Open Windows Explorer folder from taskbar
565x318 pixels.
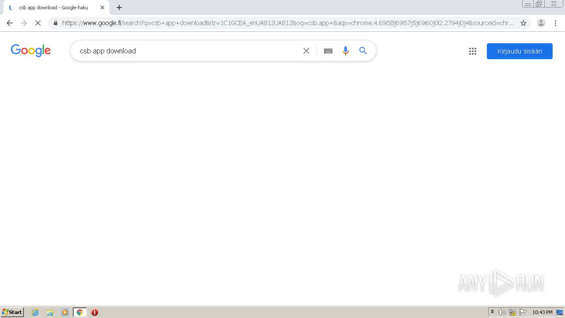tap(50, 312)
